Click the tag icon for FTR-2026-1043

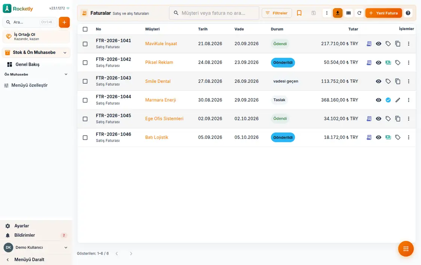click(388, 81)
